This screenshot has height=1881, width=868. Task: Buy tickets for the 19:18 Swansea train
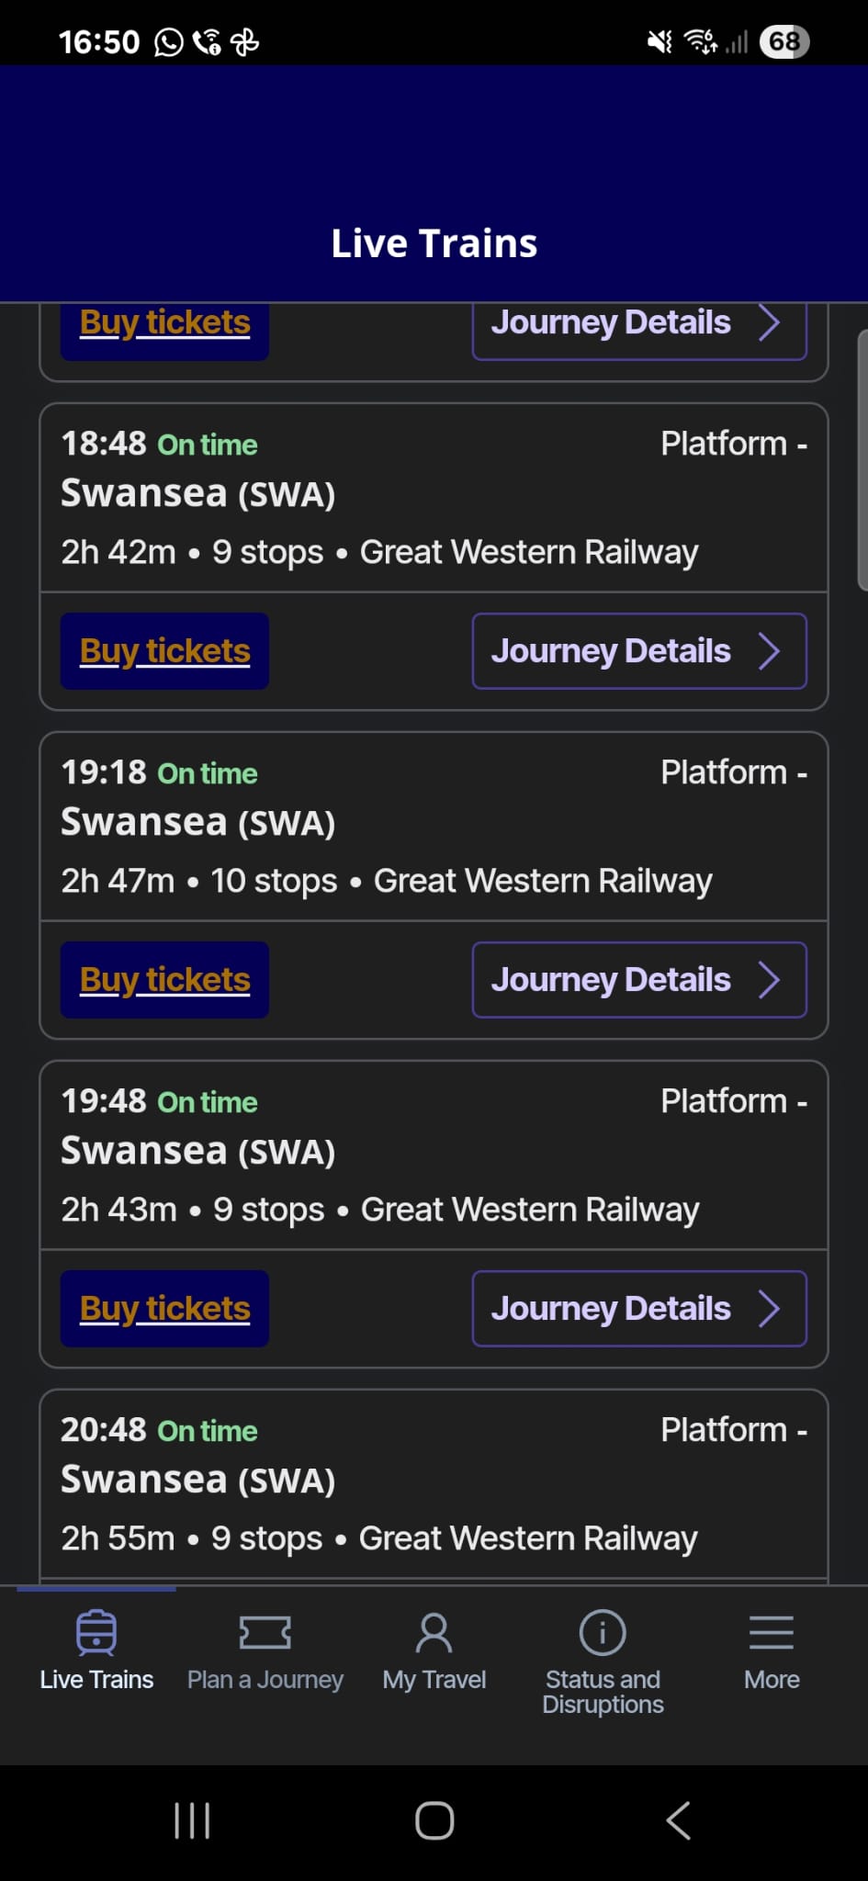pos(165,980)
